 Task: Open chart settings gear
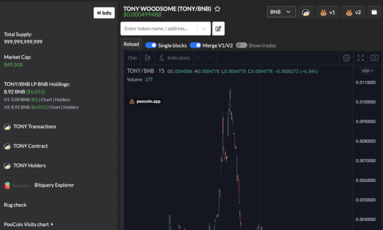(346, 58)
